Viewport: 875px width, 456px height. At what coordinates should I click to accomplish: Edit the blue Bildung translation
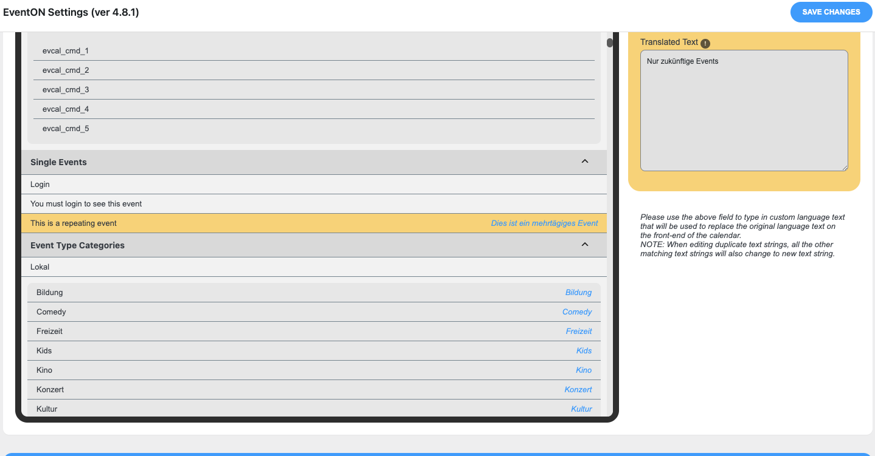pos(578,293)
